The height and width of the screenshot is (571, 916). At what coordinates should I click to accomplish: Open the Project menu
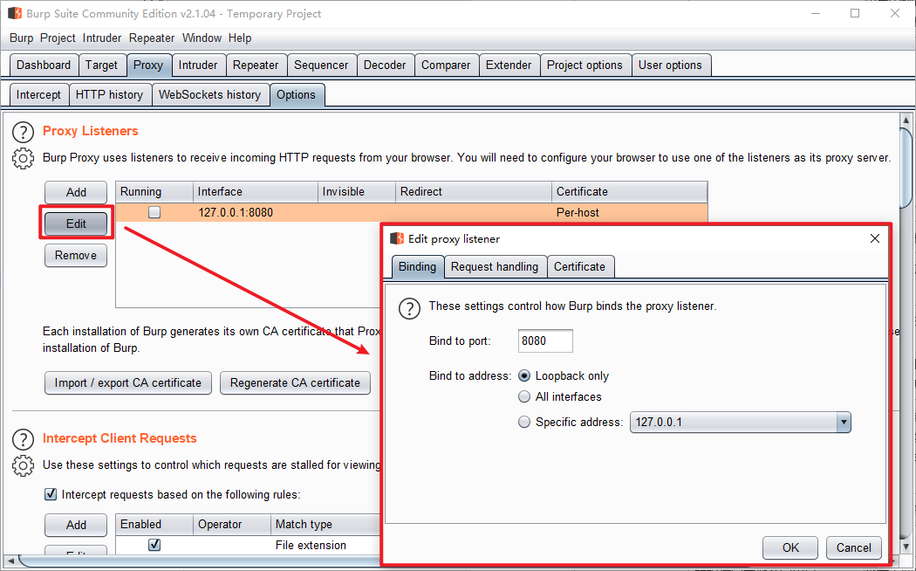point(58,38)
